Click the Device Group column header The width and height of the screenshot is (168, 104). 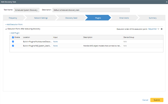coord(141,37)
